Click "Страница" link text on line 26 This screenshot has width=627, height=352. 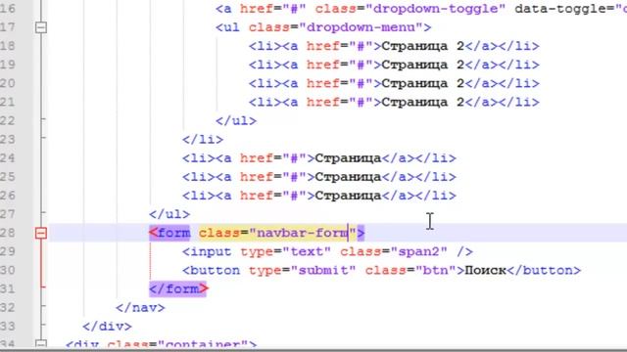coord(348,196)
